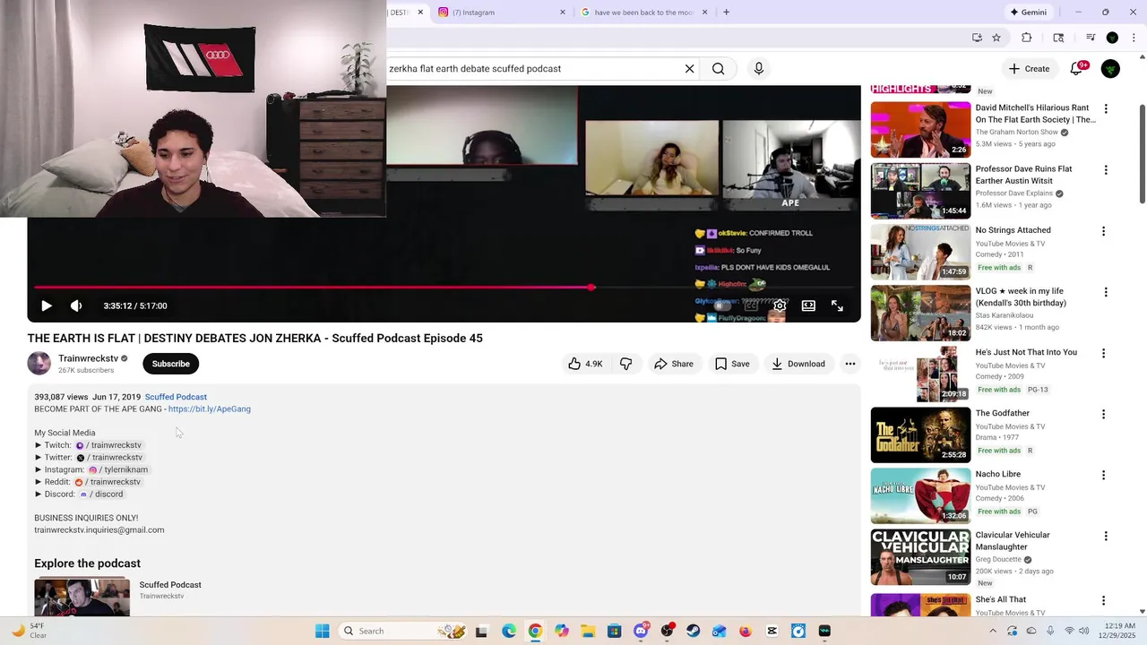Open the Twitter trainwreckstv link
The image size is (1147, 645).
tap(109, 458)
